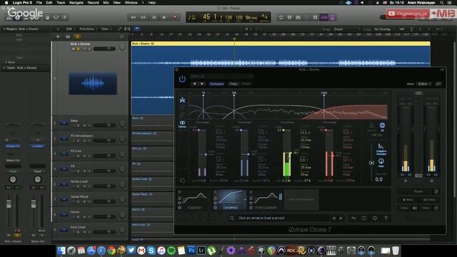Expand the More disclosure in Region inspector

tap(6, 62)
